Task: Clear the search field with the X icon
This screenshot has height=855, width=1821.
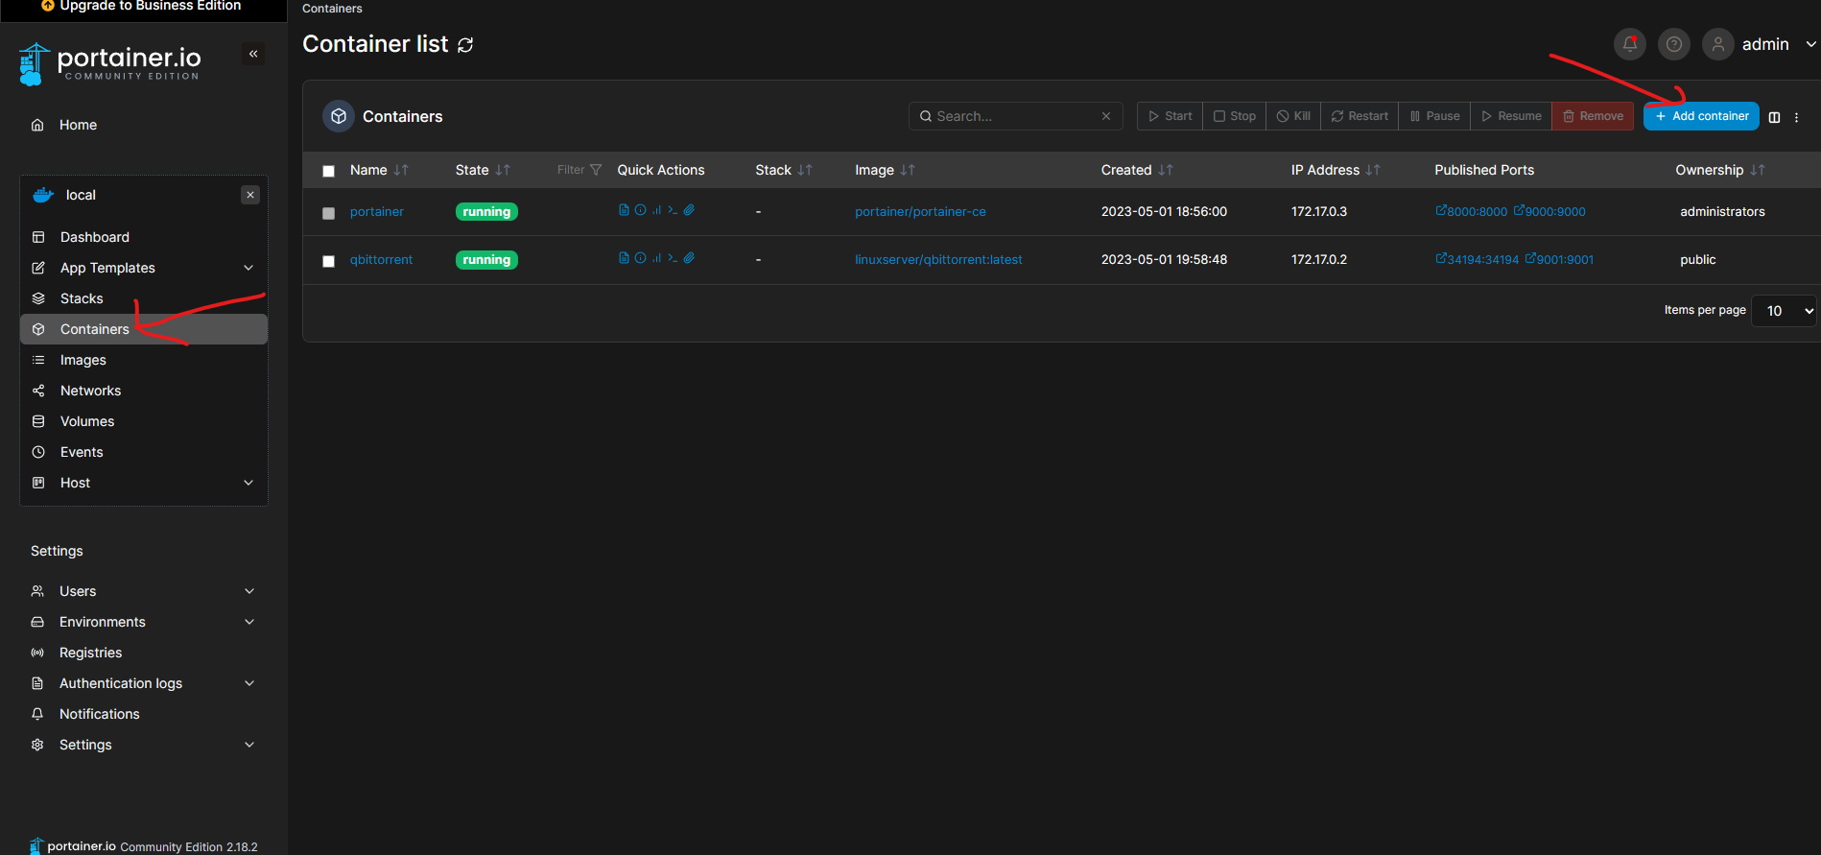Action: pos(1106,116)
